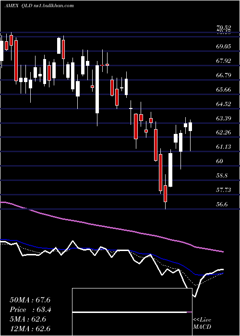Viewport: 240px width, 336px height.
Task: Click the 70.52 price axis label
Action: coord(224,28)
